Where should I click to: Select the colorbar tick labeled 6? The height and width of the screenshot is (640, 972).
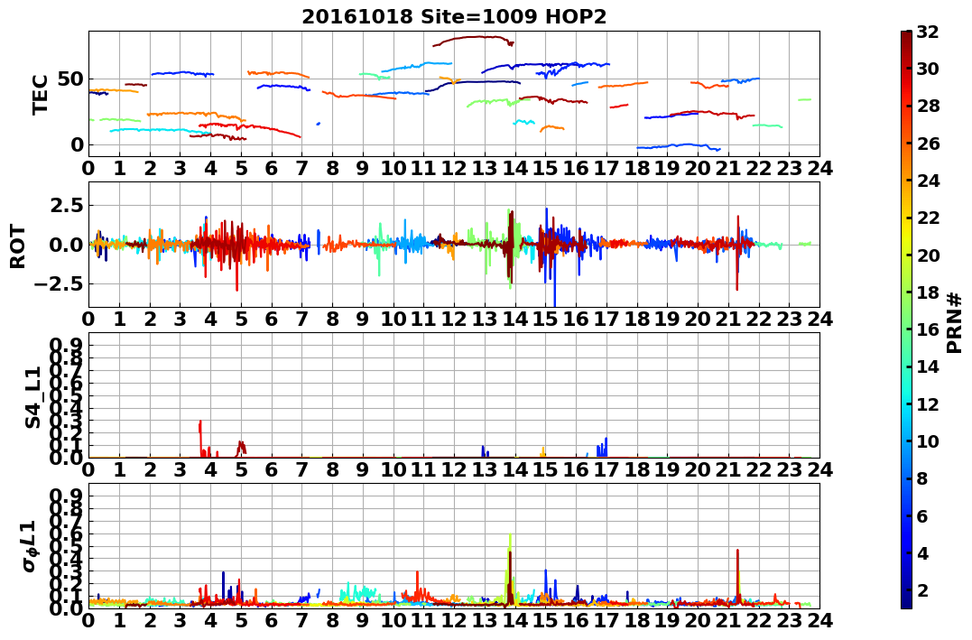pyautogui.click(x=922, y=515)
